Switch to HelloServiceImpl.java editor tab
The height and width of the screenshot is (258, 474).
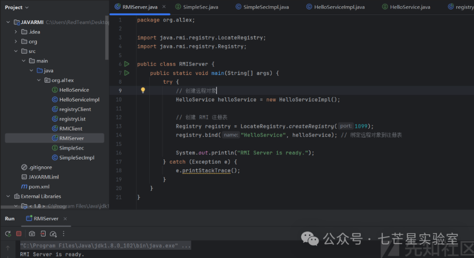pyautogui.click(x=336, y=7)
